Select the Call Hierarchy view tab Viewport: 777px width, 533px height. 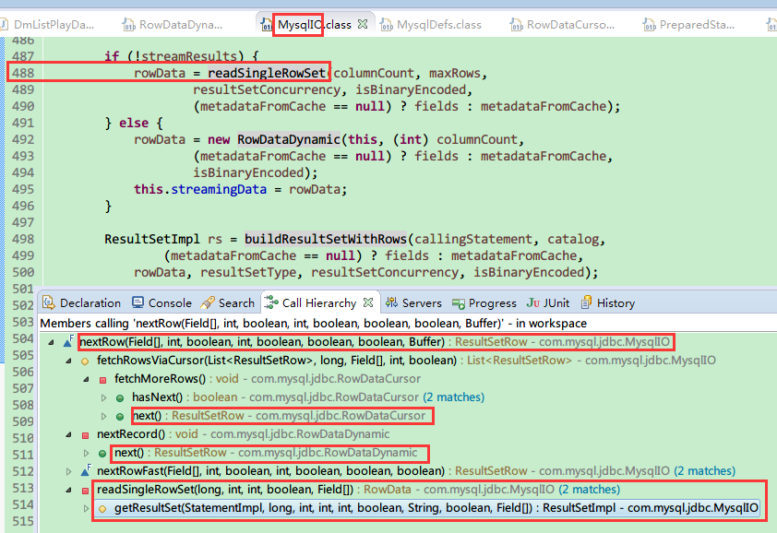click(x=319, y=302)
